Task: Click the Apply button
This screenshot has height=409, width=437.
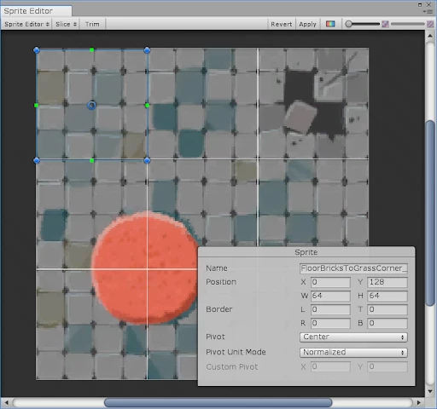Action: [x=307, y=24]
